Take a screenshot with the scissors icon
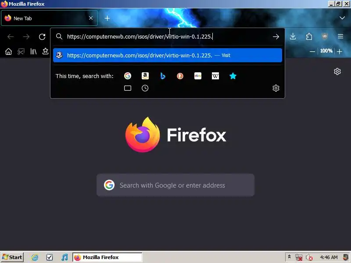Viewport: 351px width, 263px height. pyautogui.click(x=21, y=51)
